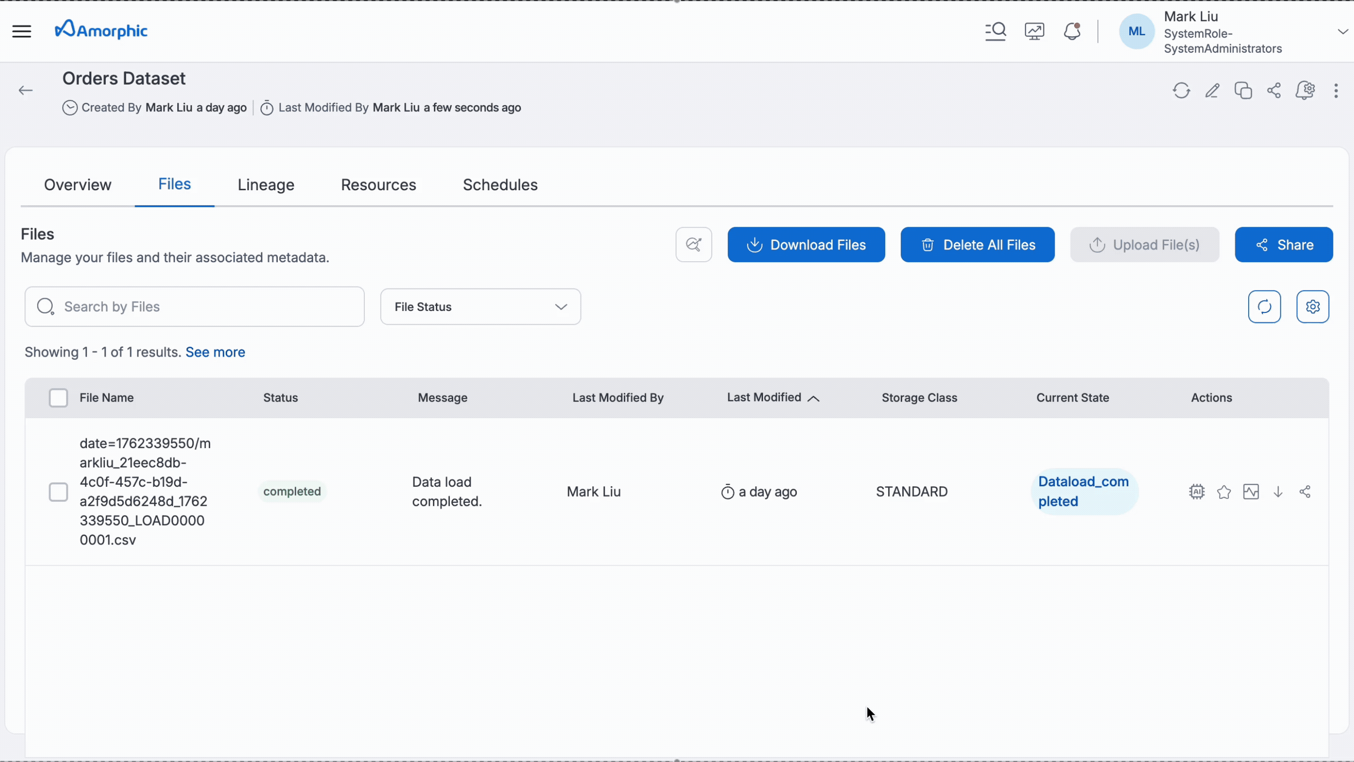Open the Schedules tab
The width and height of the screenshot is (1354, 762).
pos(499,185)
